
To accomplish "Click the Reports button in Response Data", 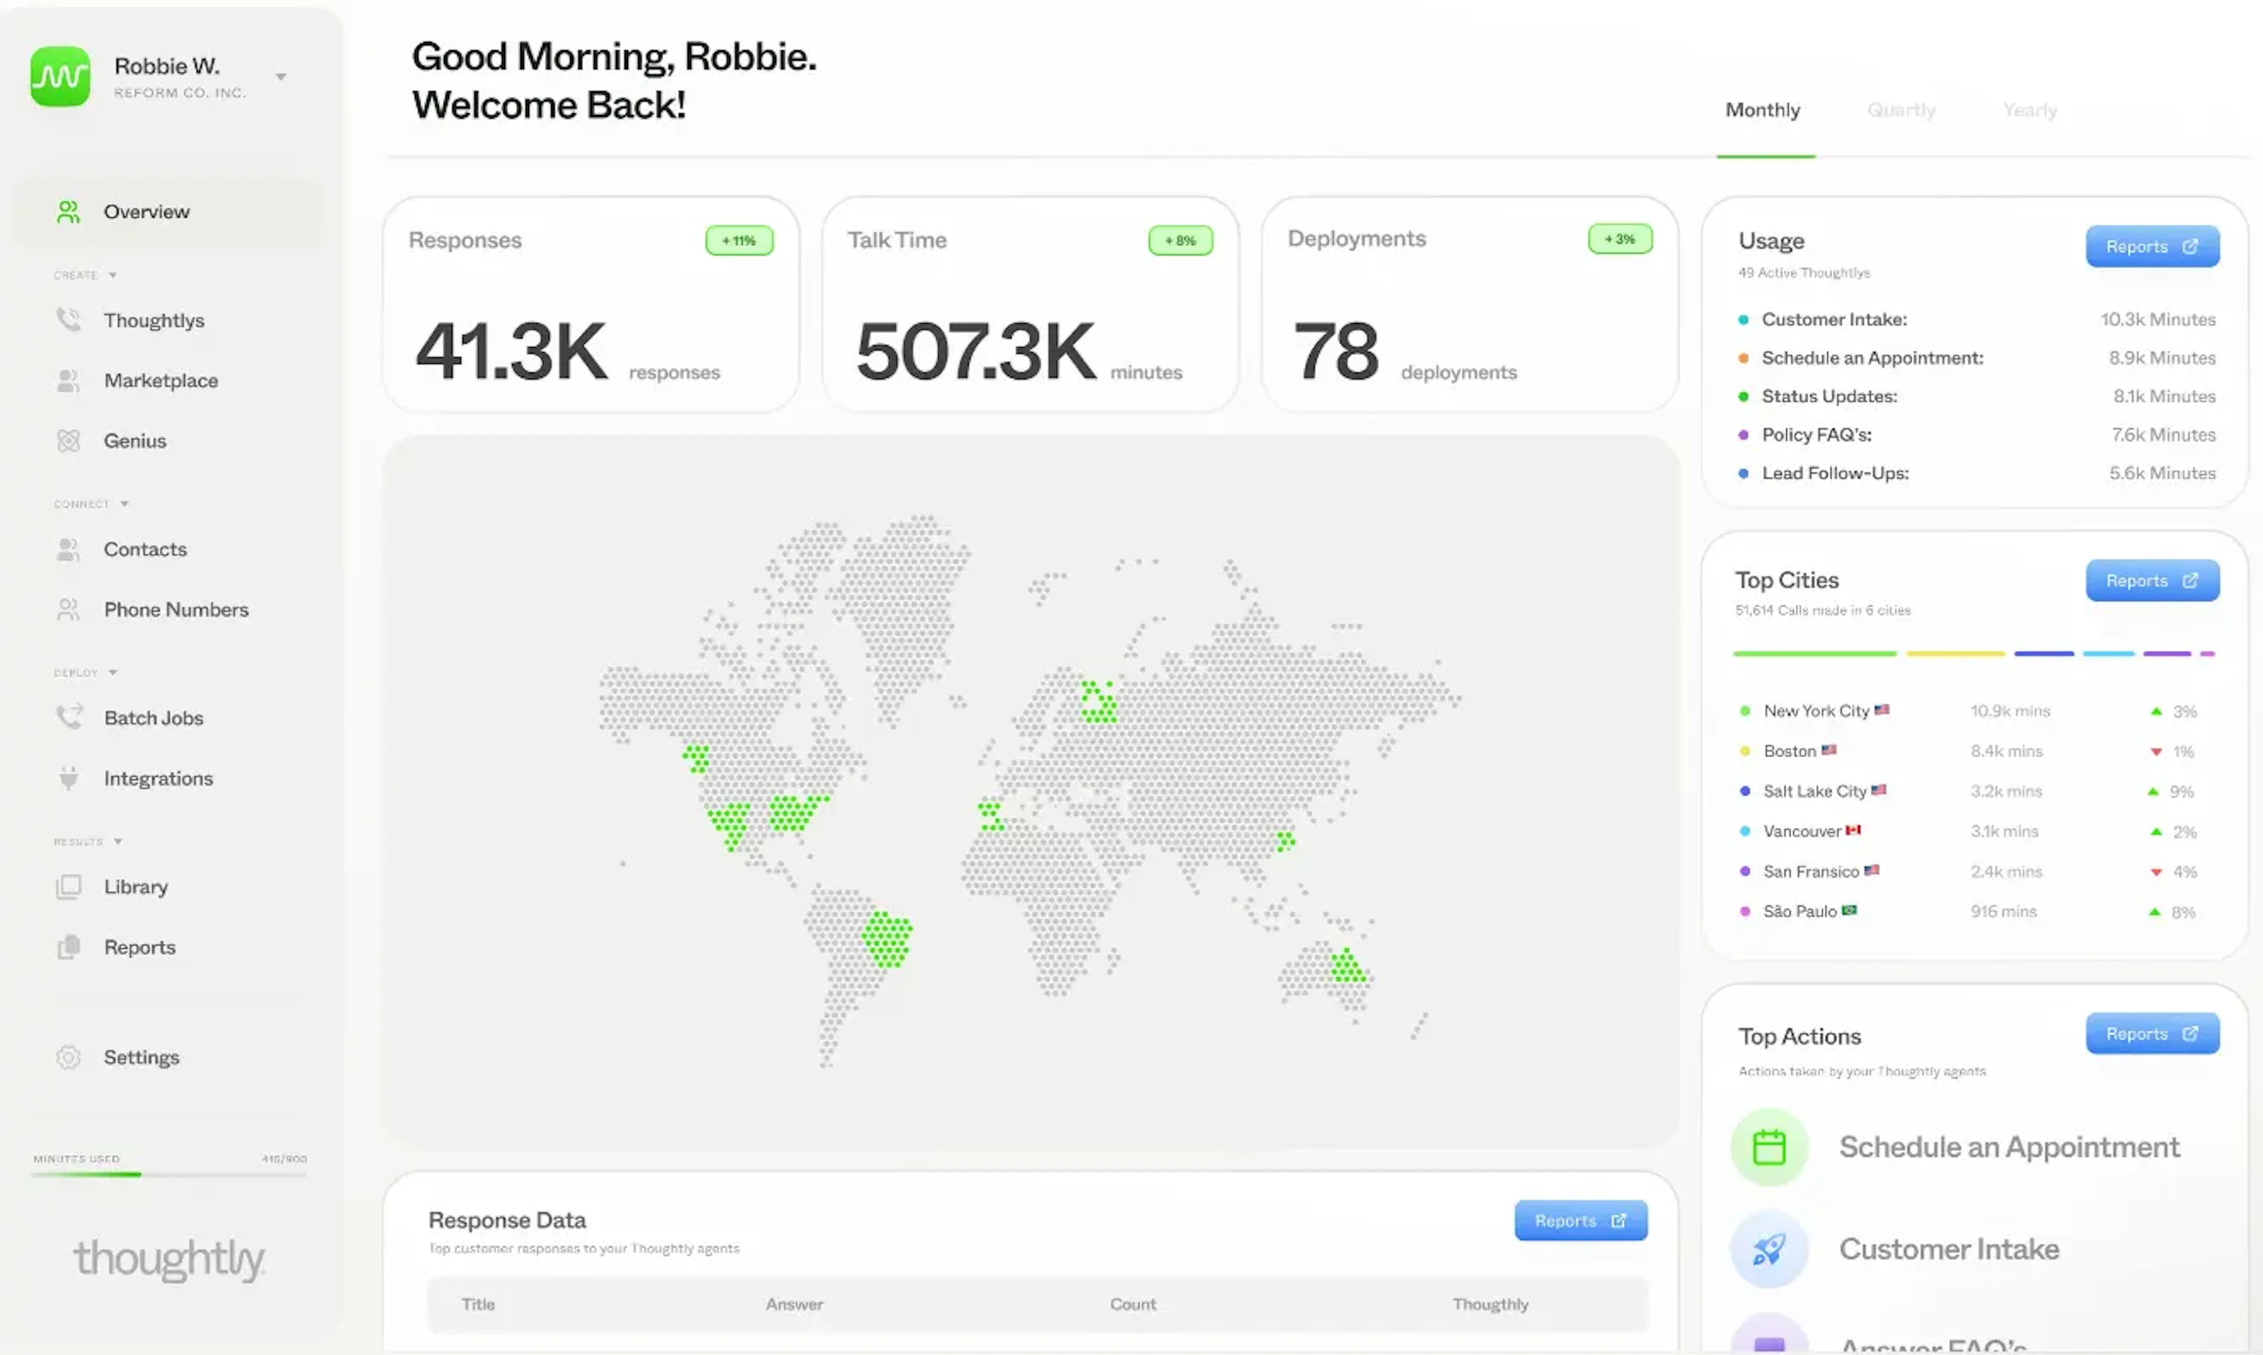I will click(x=1579, y=1221).
